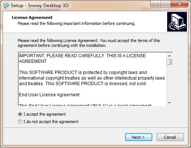Viewport: 191px width, 148px height.
Task: Minimize the Setup window
Action: (156, 4)
